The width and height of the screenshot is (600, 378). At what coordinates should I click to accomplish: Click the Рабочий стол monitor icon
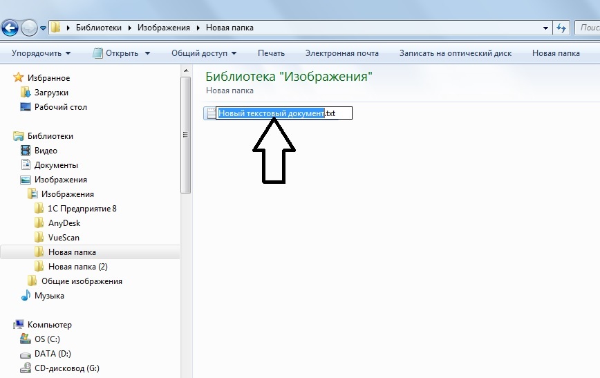point(26,106)
